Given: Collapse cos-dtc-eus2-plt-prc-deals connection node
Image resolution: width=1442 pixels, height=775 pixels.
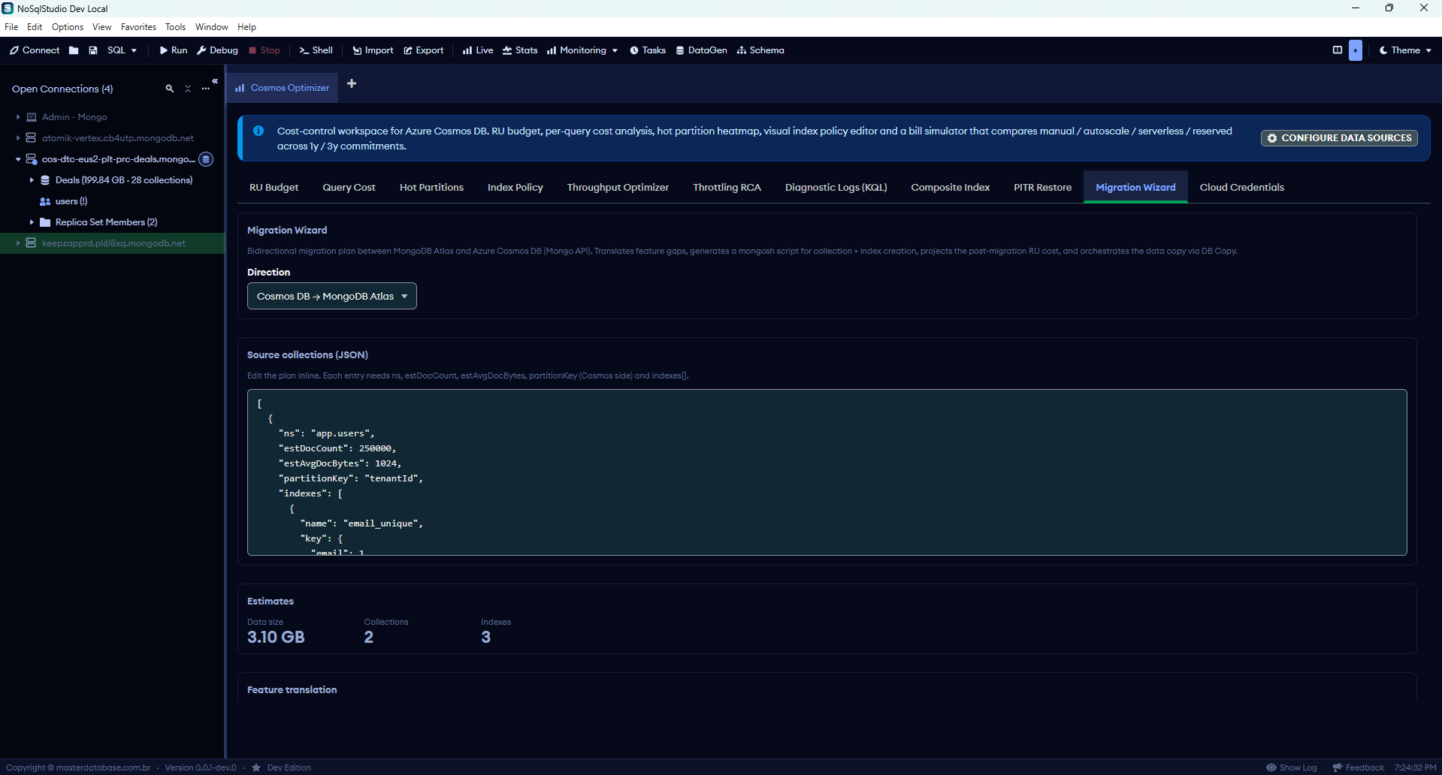Looking at the screenshot, I should coord(18,159).
